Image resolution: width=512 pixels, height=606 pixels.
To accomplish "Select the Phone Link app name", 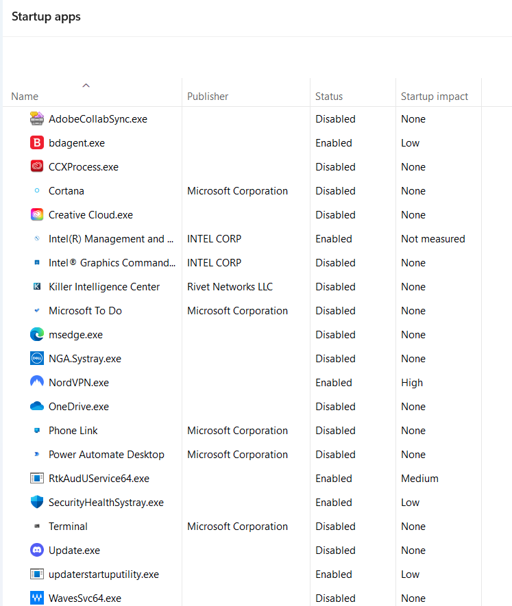I will coord(73,431).
